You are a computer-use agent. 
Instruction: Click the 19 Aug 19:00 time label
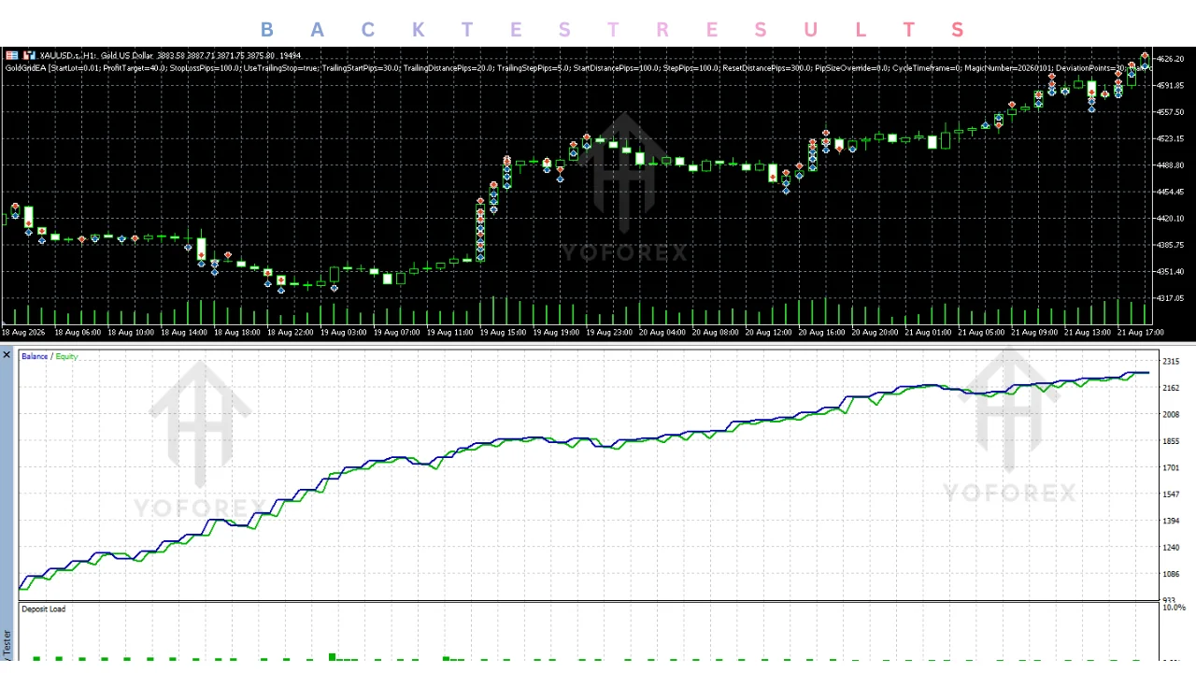[556, 332]
